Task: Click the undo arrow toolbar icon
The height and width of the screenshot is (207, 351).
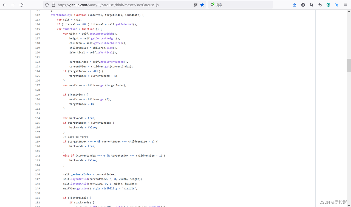Action: tap(320, 5)
